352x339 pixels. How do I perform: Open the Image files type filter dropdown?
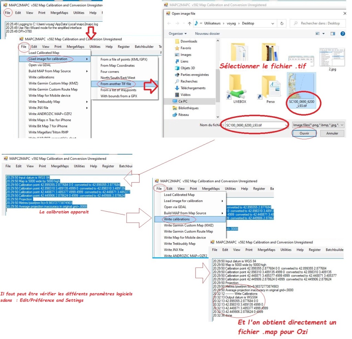tap(318, 125)
